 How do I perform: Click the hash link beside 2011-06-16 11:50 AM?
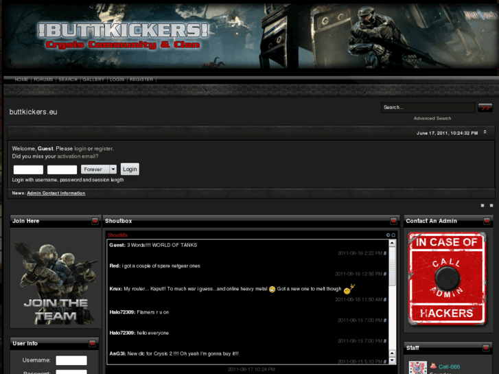pyautogui.click(x=385, y=300)
